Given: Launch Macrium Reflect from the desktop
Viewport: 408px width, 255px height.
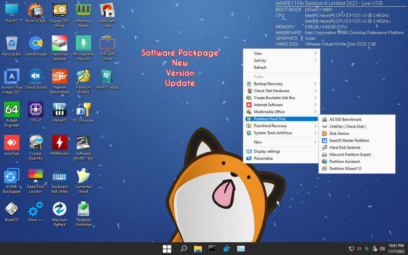Looking at the screenshot, I should 59,209.
